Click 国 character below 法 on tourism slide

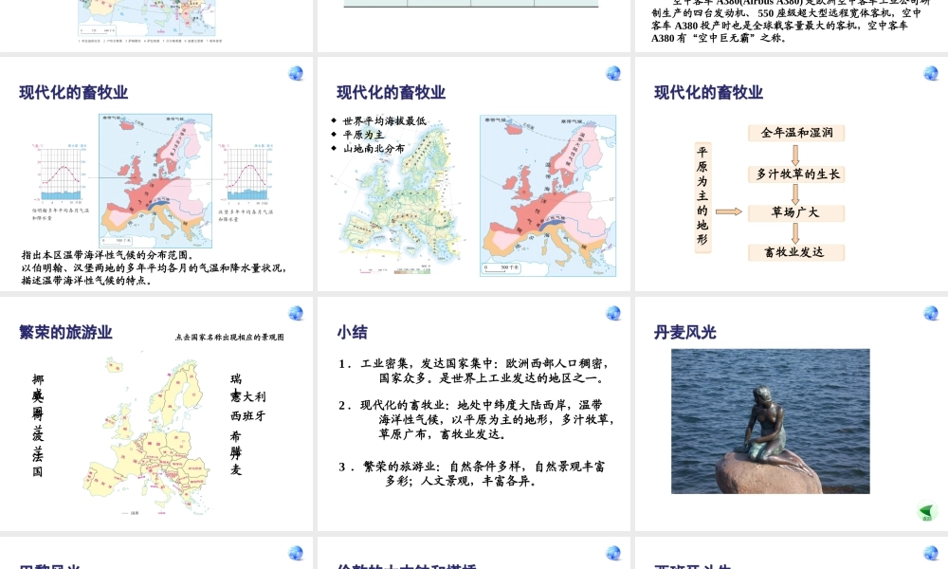(38, 471)
